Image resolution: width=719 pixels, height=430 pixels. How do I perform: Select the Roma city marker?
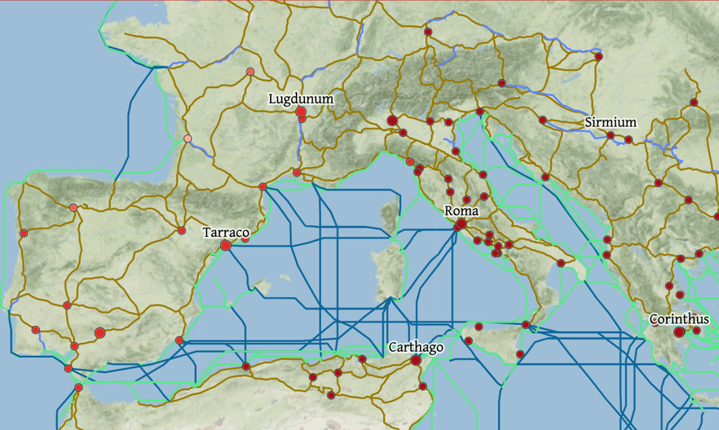pos(461,223)
